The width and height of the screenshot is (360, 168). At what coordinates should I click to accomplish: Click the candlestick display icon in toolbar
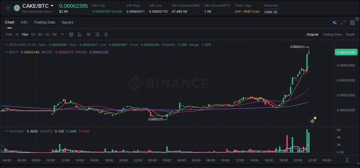(88, 34)
